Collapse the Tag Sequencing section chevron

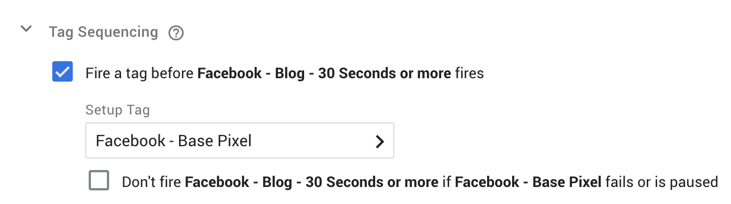pyautogui.click(x=26, y=29)
